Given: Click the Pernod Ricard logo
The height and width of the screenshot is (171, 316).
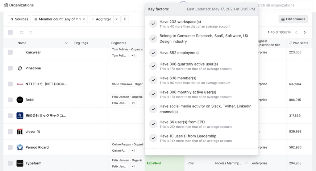Looking at the screenshot, I should tap(20, 148).
